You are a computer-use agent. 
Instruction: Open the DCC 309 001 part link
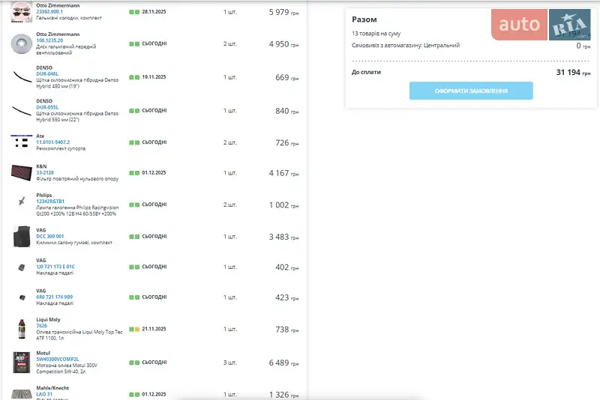(x=50, y=236)
